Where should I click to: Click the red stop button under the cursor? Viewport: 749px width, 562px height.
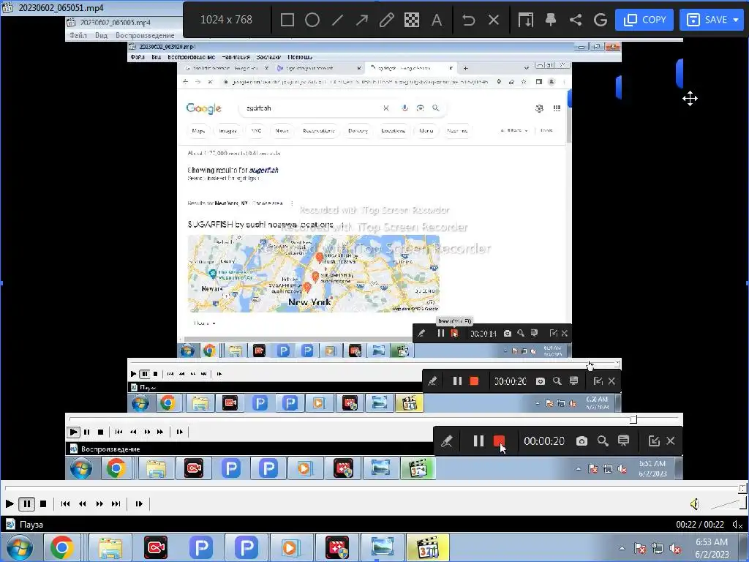tap(499, 441)
